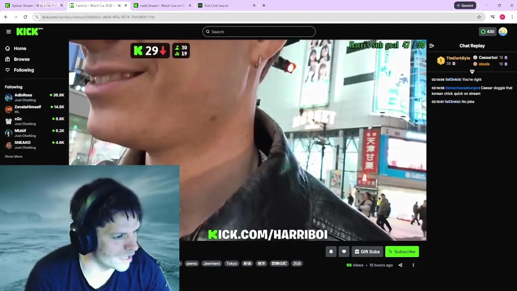Select the 新宿 tag

[247, 264]
